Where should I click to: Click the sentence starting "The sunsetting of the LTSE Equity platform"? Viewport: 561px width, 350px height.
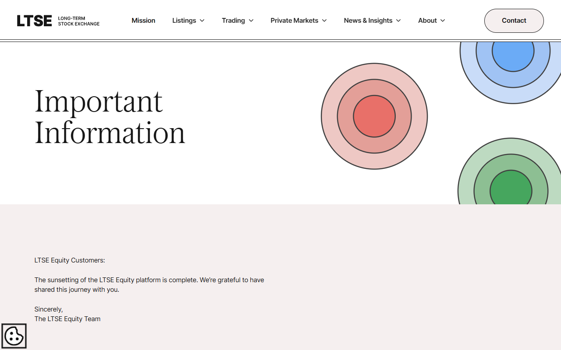tap(149, 285)
